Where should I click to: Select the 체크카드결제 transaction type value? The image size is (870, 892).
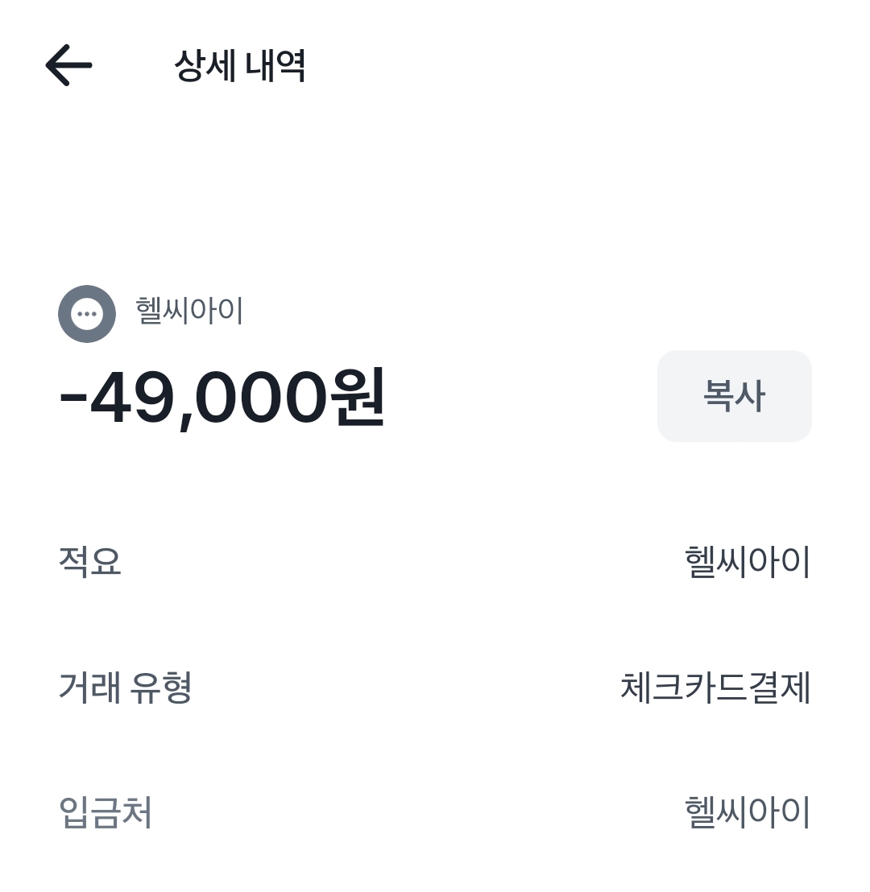click(x=715, y=688)
